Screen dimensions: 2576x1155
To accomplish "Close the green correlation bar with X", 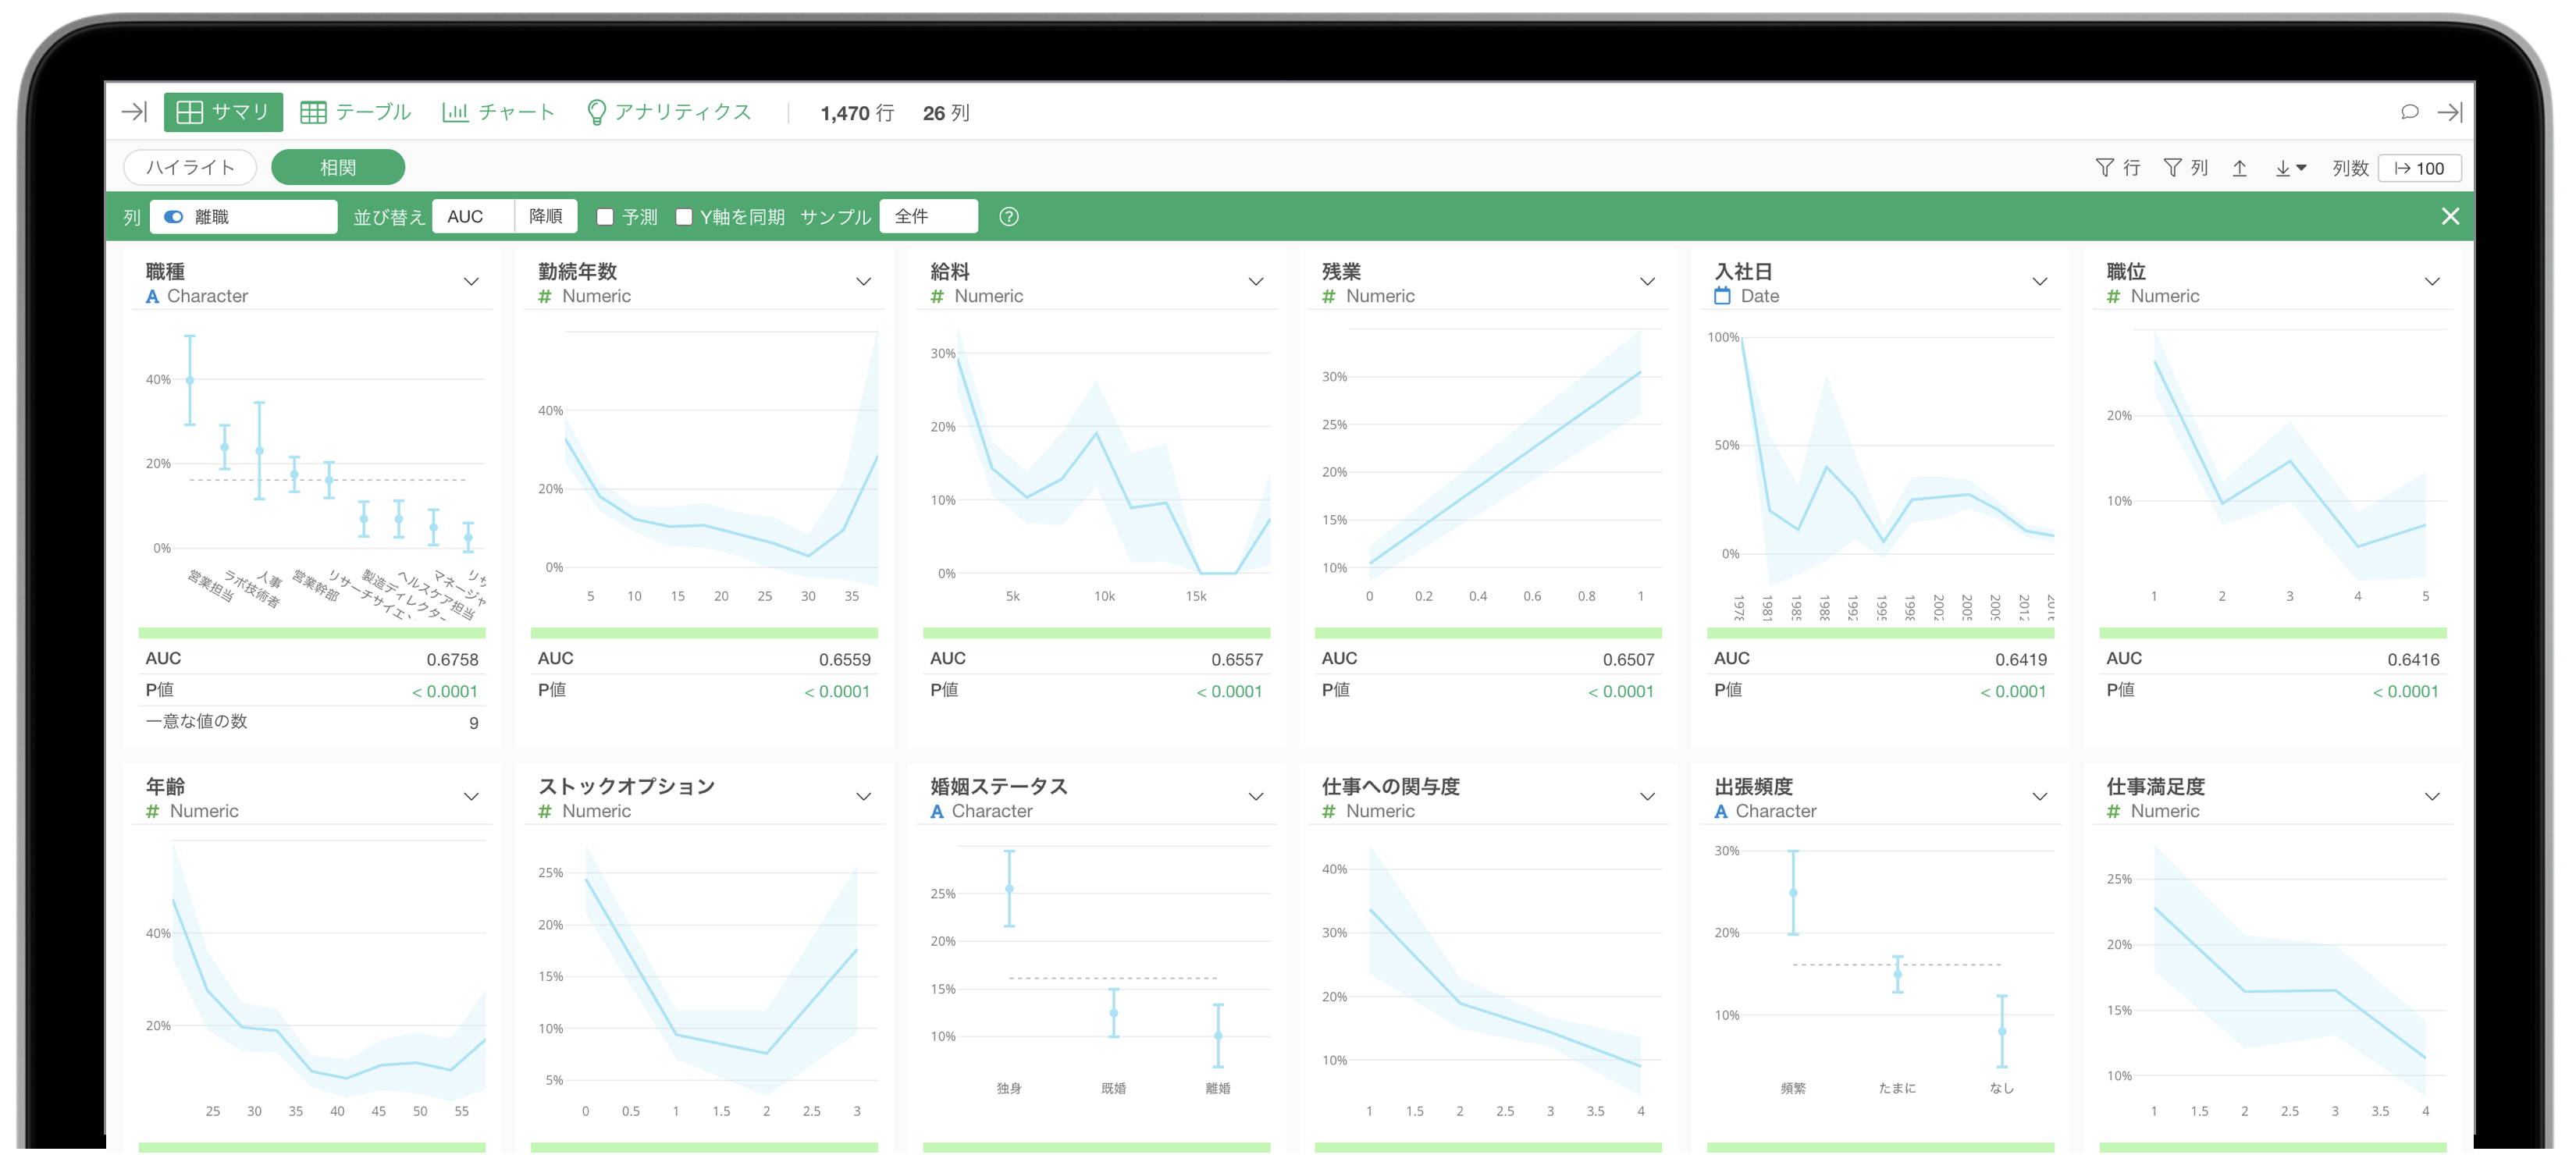I will (x=2450, y=217).
